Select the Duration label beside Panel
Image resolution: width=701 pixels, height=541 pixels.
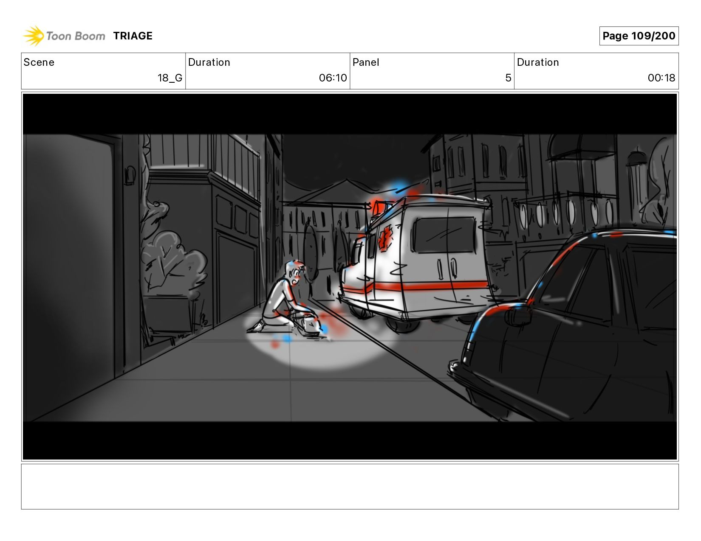(x=538, y=62)
